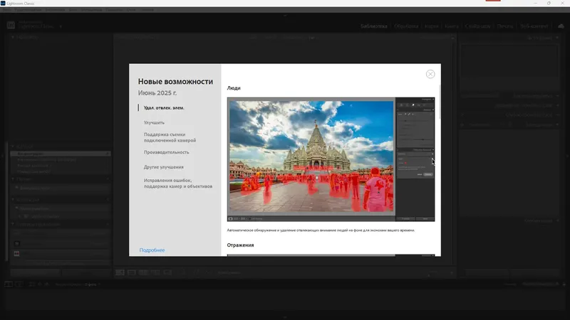
Task: Open the Производительность section
Action: [x=166, y=152]
